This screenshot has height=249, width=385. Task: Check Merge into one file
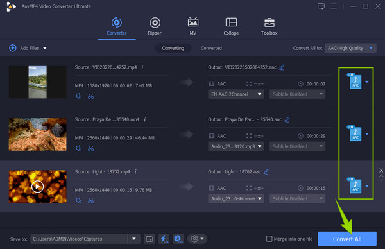point(269,239)
